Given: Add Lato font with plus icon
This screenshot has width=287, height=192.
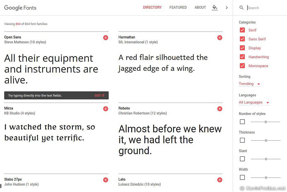Looking at the screenshot, I should pyautogui.click(x=220, y=180).
